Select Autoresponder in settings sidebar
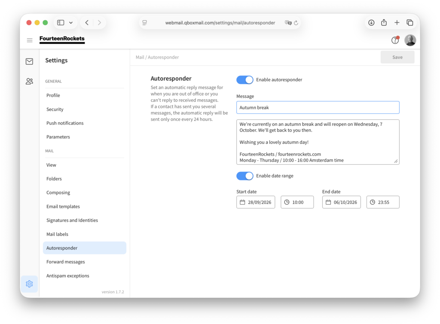The width and height of the screenshot is (440, 324). pos(85,248)
